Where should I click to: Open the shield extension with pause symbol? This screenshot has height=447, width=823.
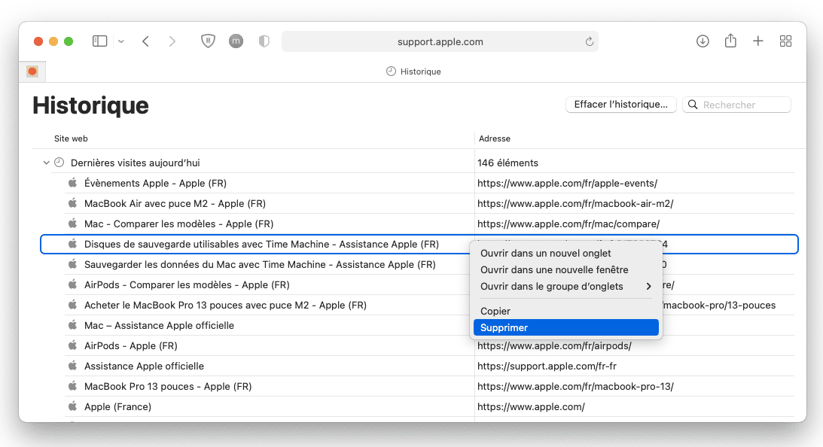(209, 41)
